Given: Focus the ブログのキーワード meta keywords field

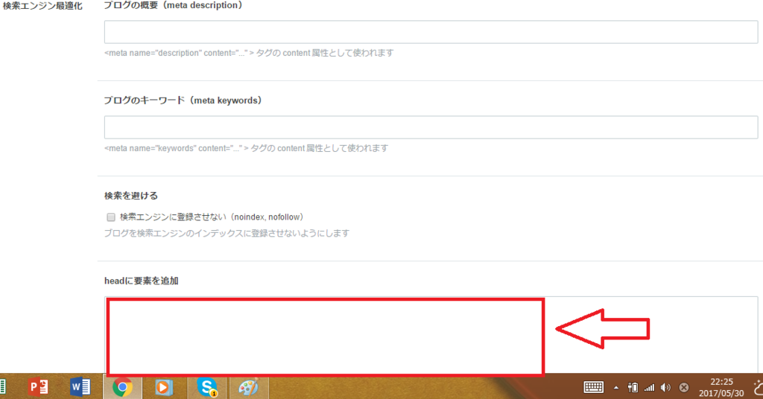Looking at the screenshot, I should pos(431,127).
